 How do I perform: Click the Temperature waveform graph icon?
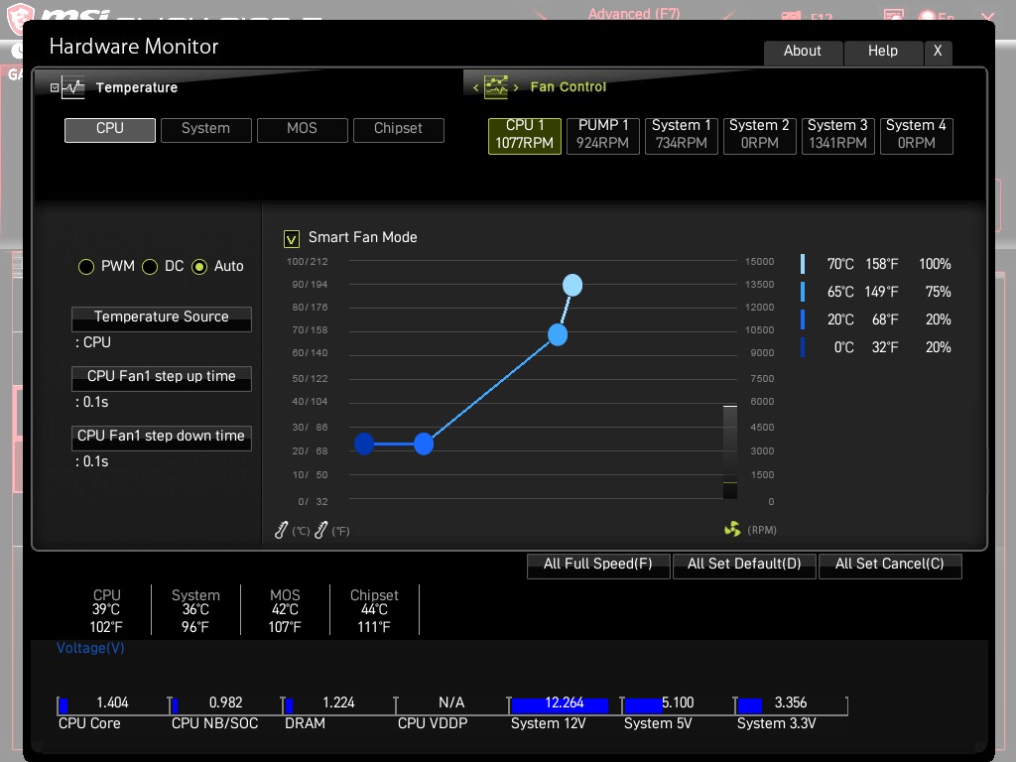click(x=74, y=87)
